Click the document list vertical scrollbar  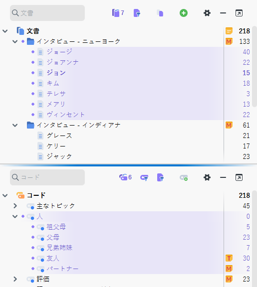click(254, 67)
